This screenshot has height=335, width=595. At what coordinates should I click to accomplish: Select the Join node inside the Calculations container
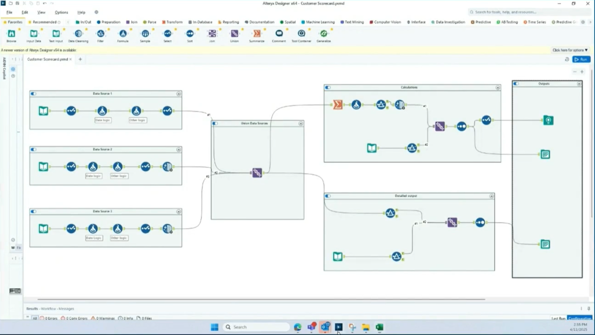440,126
